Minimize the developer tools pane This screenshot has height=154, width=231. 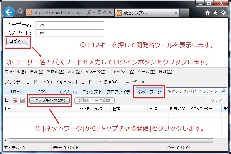(127, 82)
